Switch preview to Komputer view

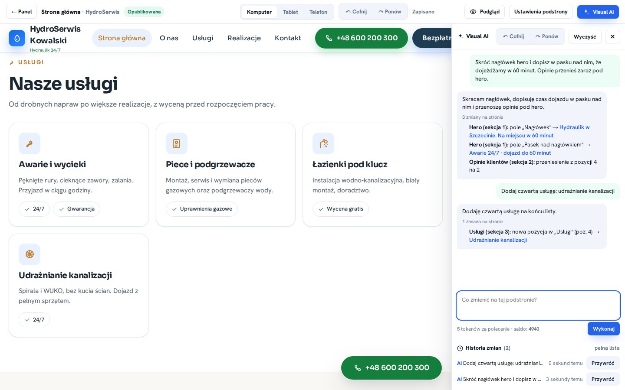(259, 12)
